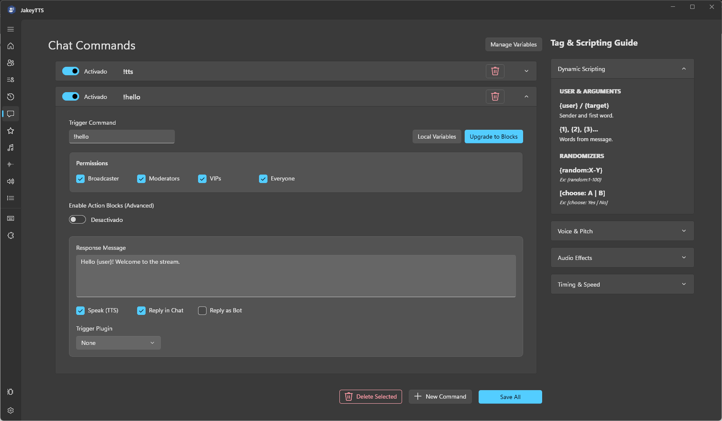
Task: Toggle the !hello command Activado switch
Action: [71, 96]
